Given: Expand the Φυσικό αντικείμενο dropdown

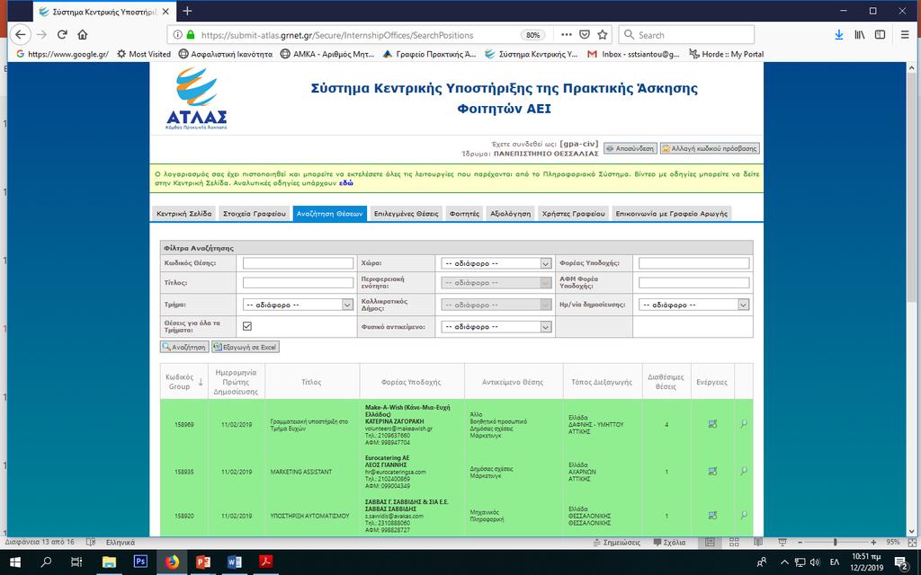Looking at the screenshot, I should point(496,326).
